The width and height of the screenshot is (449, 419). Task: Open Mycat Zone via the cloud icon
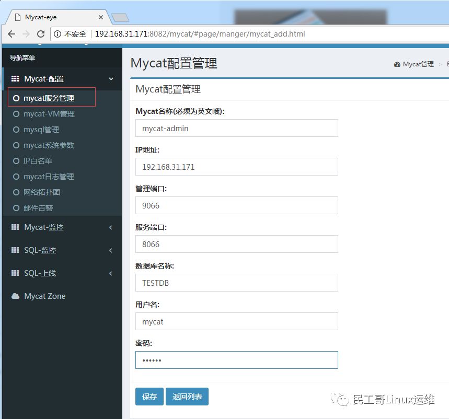(16, 296)
